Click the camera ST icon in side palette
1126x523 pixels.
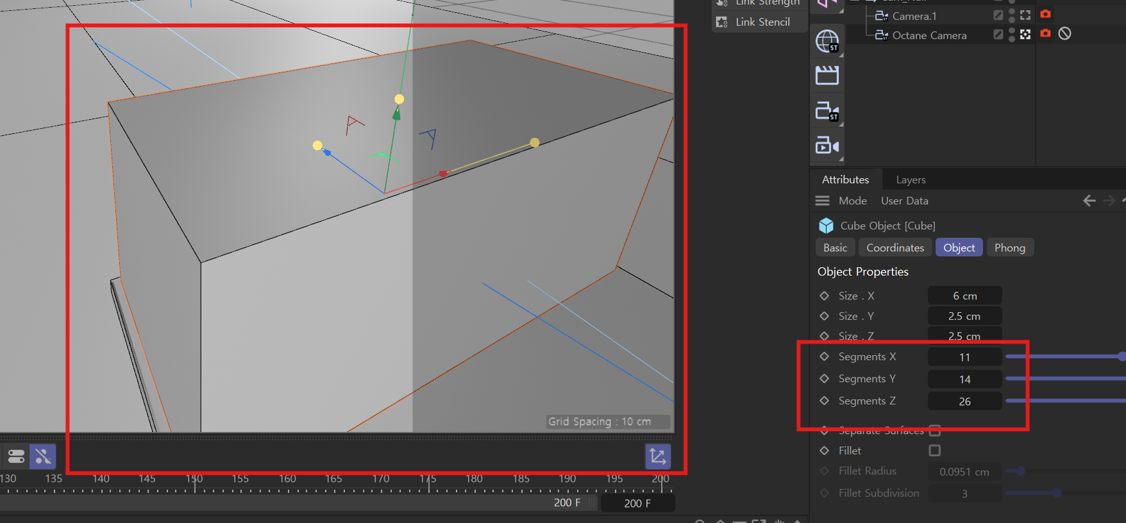coord(827,111)
